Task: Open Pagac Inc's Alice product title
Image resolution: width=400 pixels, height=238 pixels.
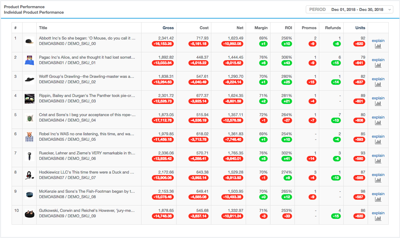Action: pyautogui.click(x=87, y=57)
